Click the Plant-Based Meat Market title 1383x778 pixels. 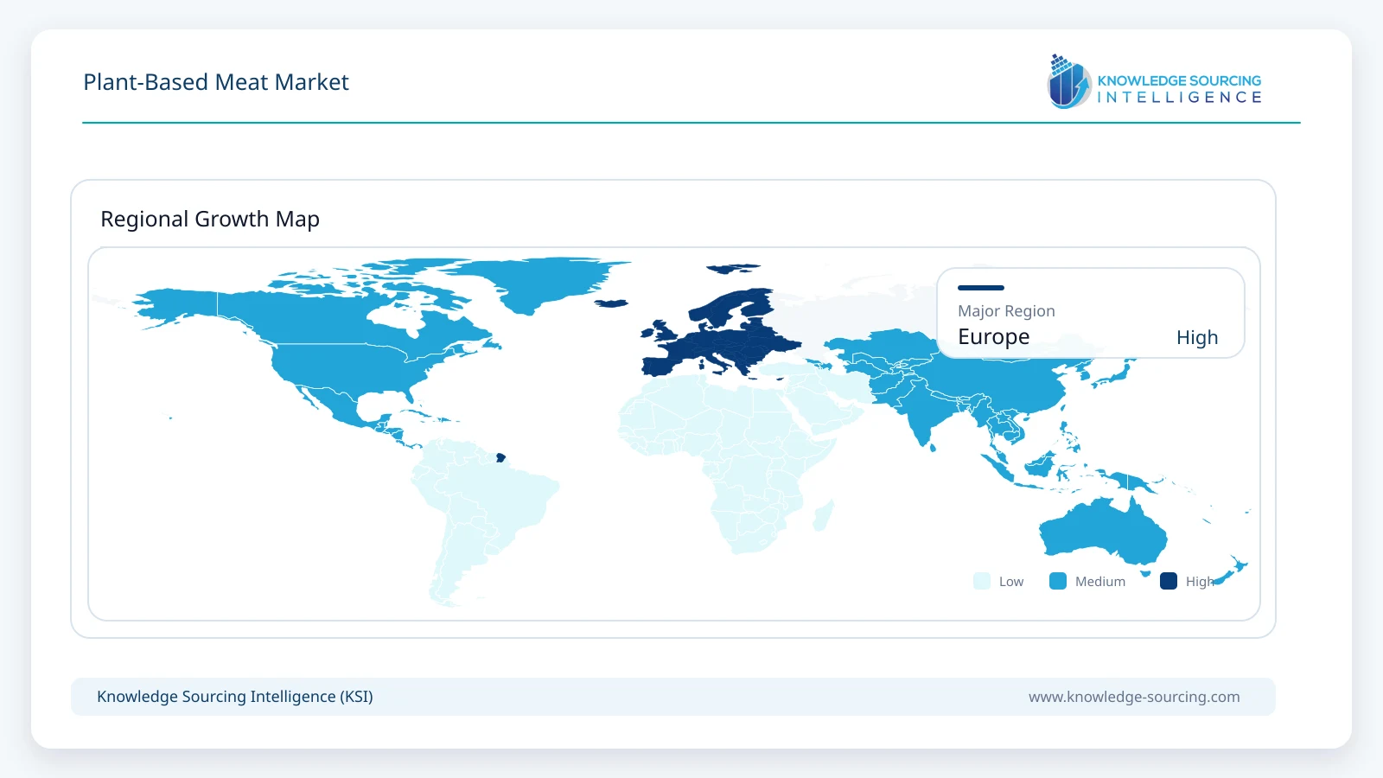point(216,82)
